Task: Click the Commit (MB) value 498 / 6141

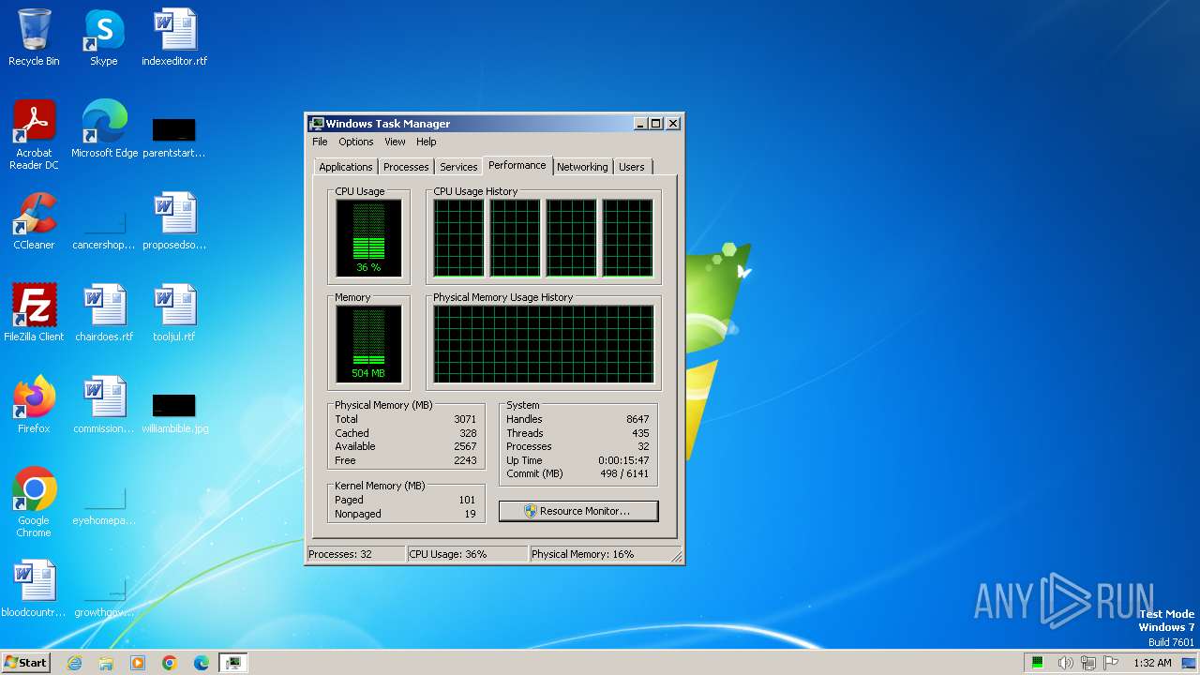Action: coord(624,473)
